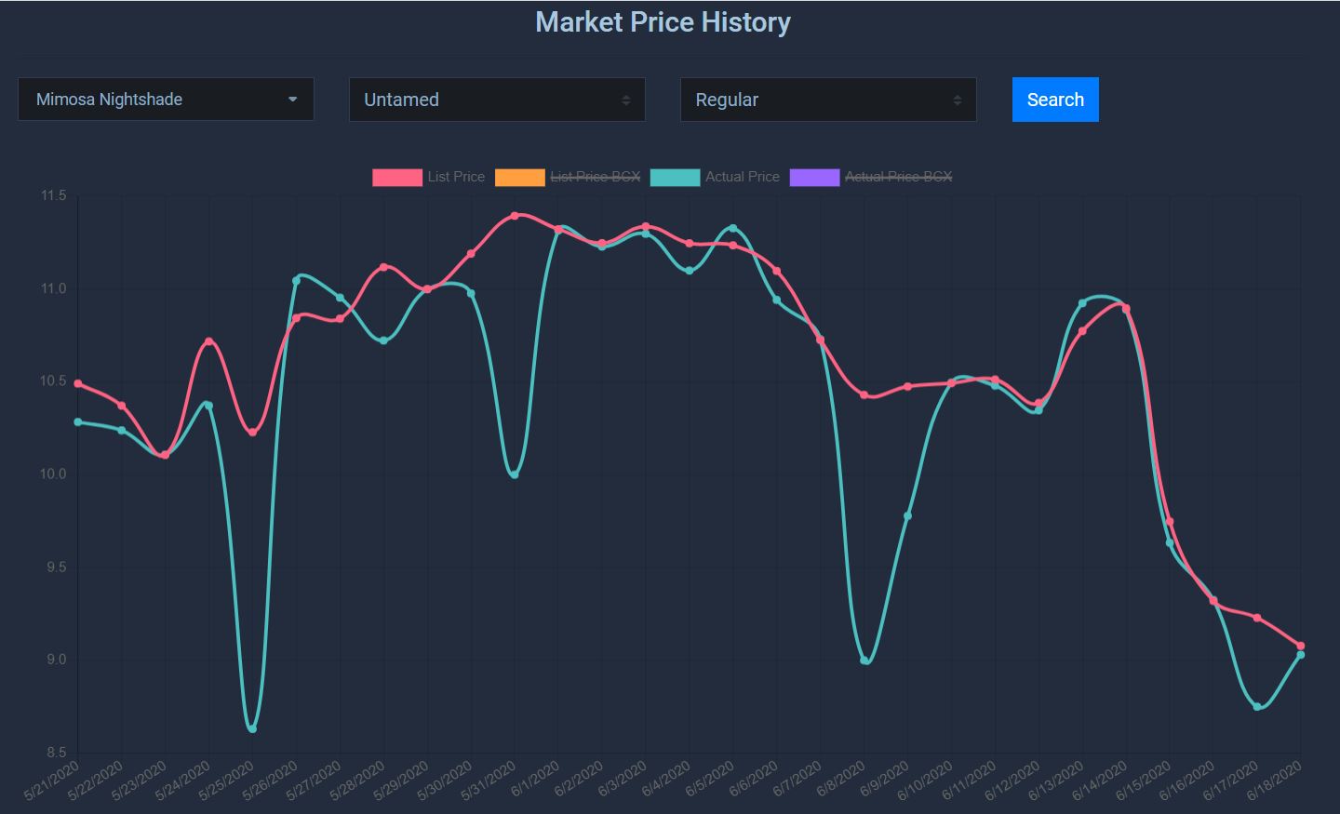Click the up-down arrows in Untamed select
Screen dimensions: 1340x814
coord(626,100)
